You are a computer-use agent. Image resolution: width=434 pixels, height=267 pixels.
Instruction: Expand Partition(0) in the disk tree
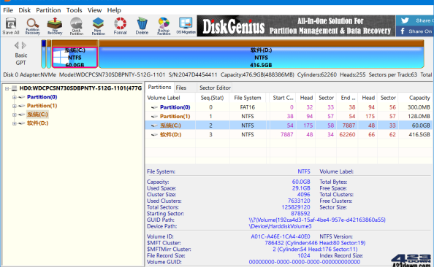pyautogui.click(x=14, y=97)
